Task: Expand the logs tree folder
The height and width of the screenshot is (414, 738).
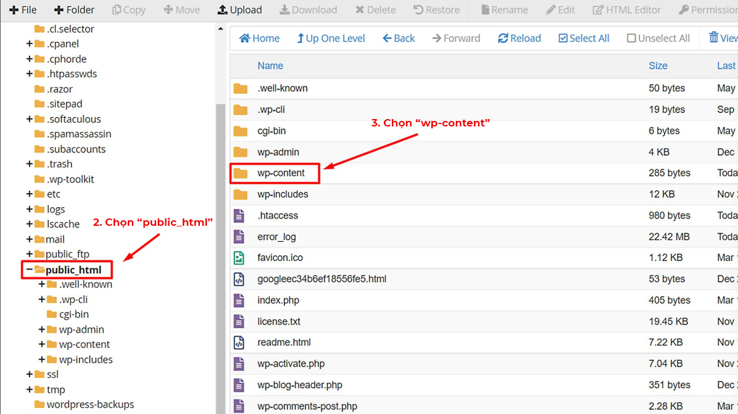Action: 29,209
